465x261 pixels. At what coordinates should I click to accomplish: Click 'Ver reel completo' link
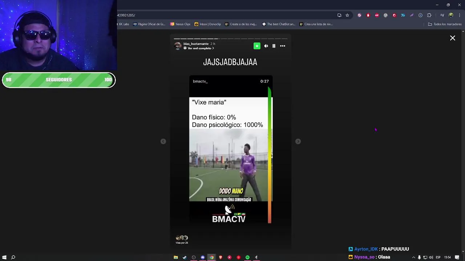tap(199, 48)
